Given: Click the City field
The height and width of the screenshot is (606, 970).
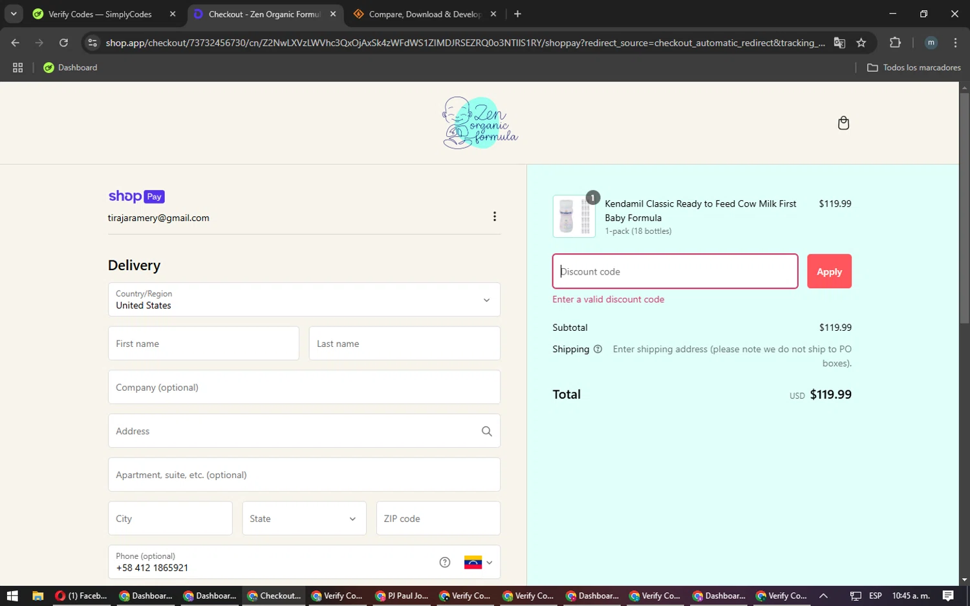Looking at the screenshot, I should 170,518.
